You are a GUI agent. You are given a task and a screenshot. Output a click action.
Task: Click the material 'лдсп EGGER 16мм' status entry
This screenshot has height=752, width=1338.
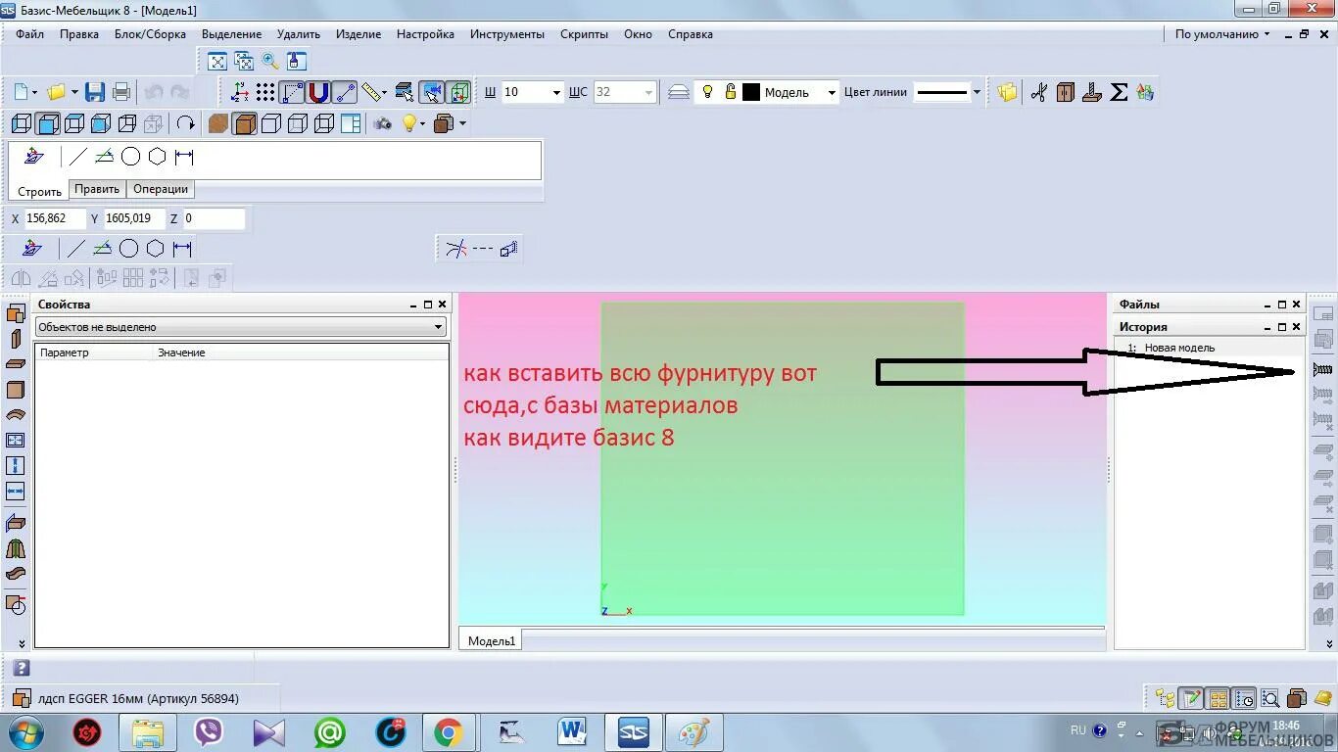pos(137,698)
